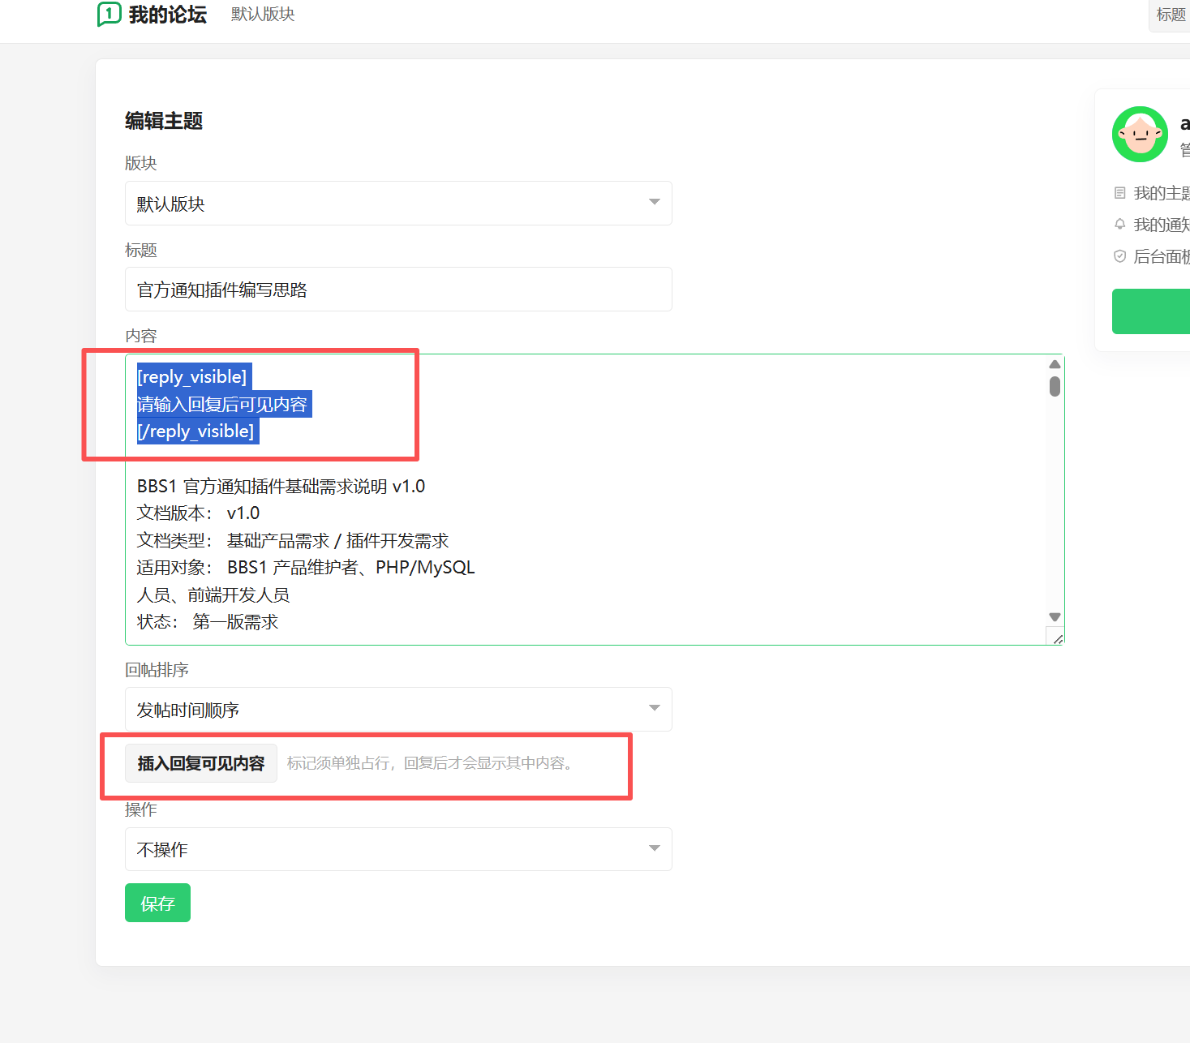Open the 版块 dropdown showing 默认版块

tap(398, 203)
